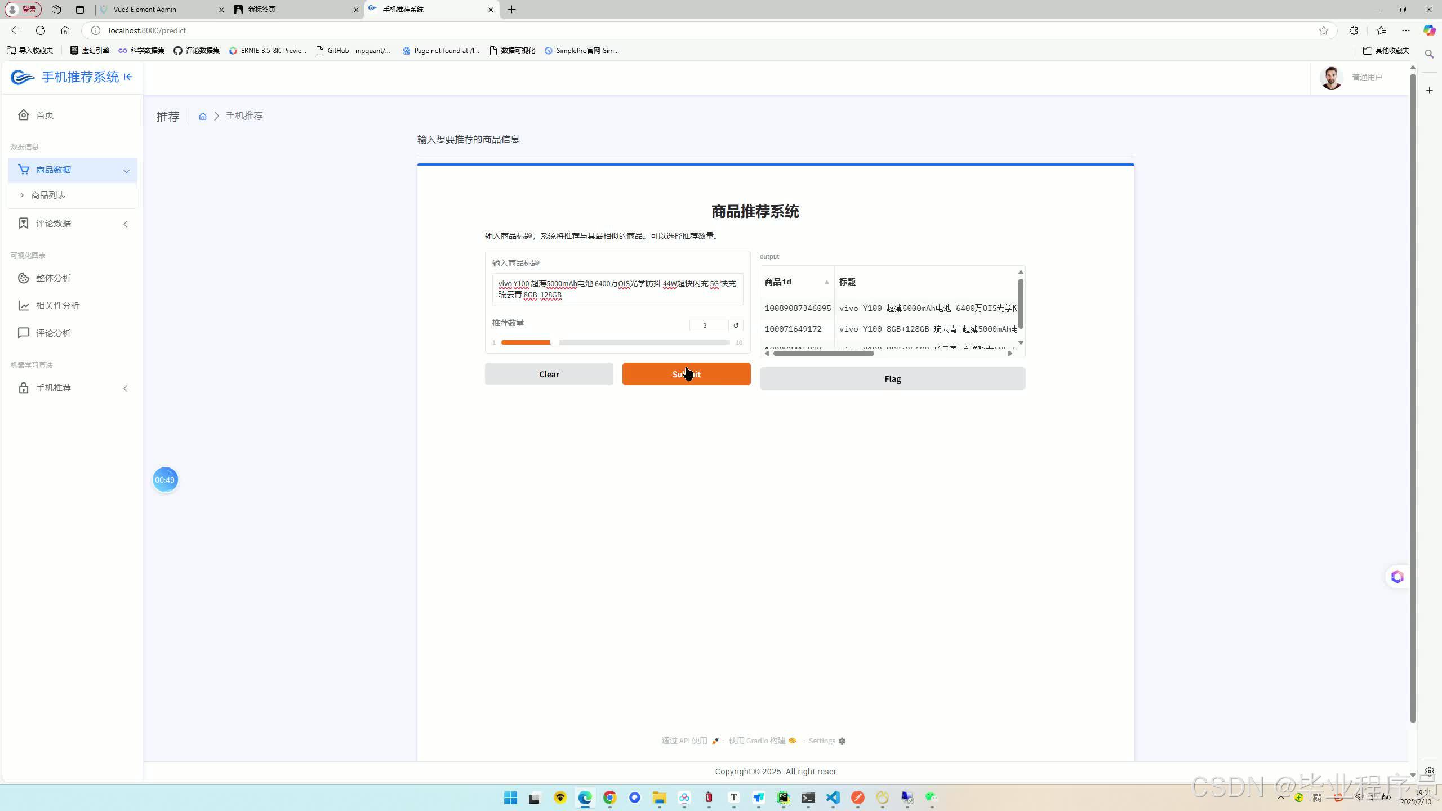The height and width of the screenshot is (811, 1442).
Task: Open the Settings link in the footer
Action: 827,741
